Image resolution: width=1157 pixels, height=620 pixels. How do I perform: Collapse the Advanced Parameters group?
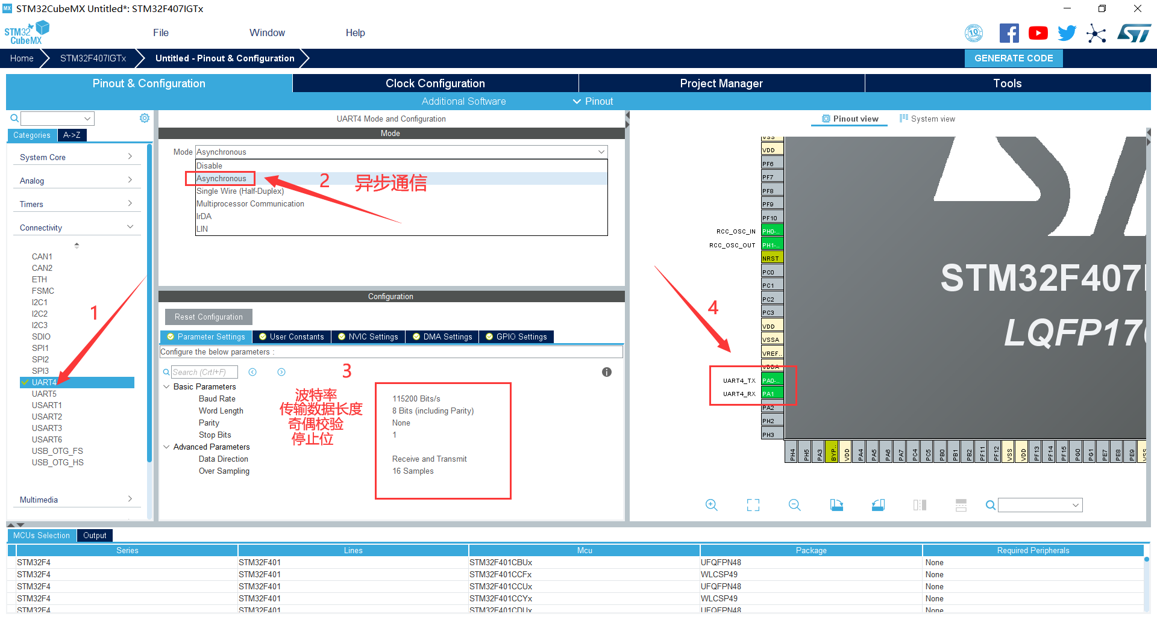click(166, 447)
